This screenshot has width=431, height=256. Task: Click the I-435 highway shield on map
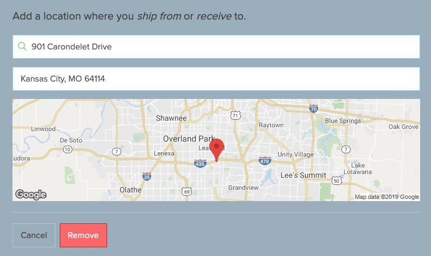pyautogui.click(x=200, y=164)
